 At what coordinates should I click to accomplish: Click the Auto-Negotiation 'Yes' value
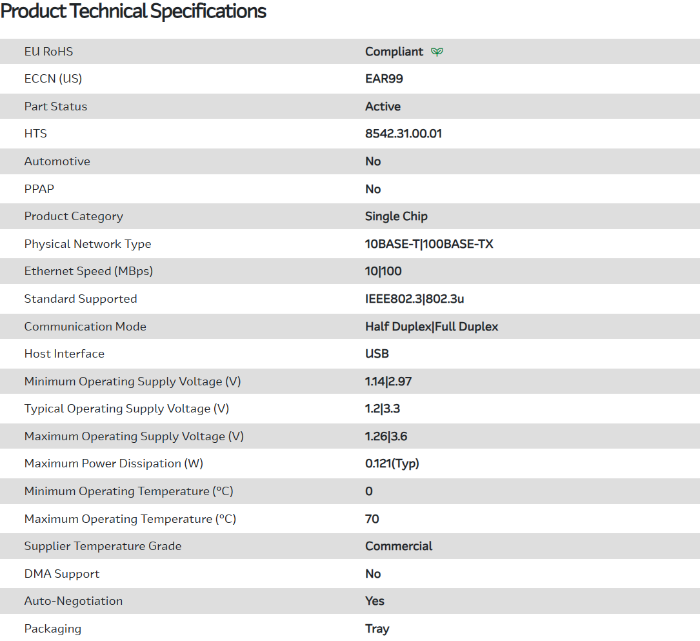click(x=375, y=601)
